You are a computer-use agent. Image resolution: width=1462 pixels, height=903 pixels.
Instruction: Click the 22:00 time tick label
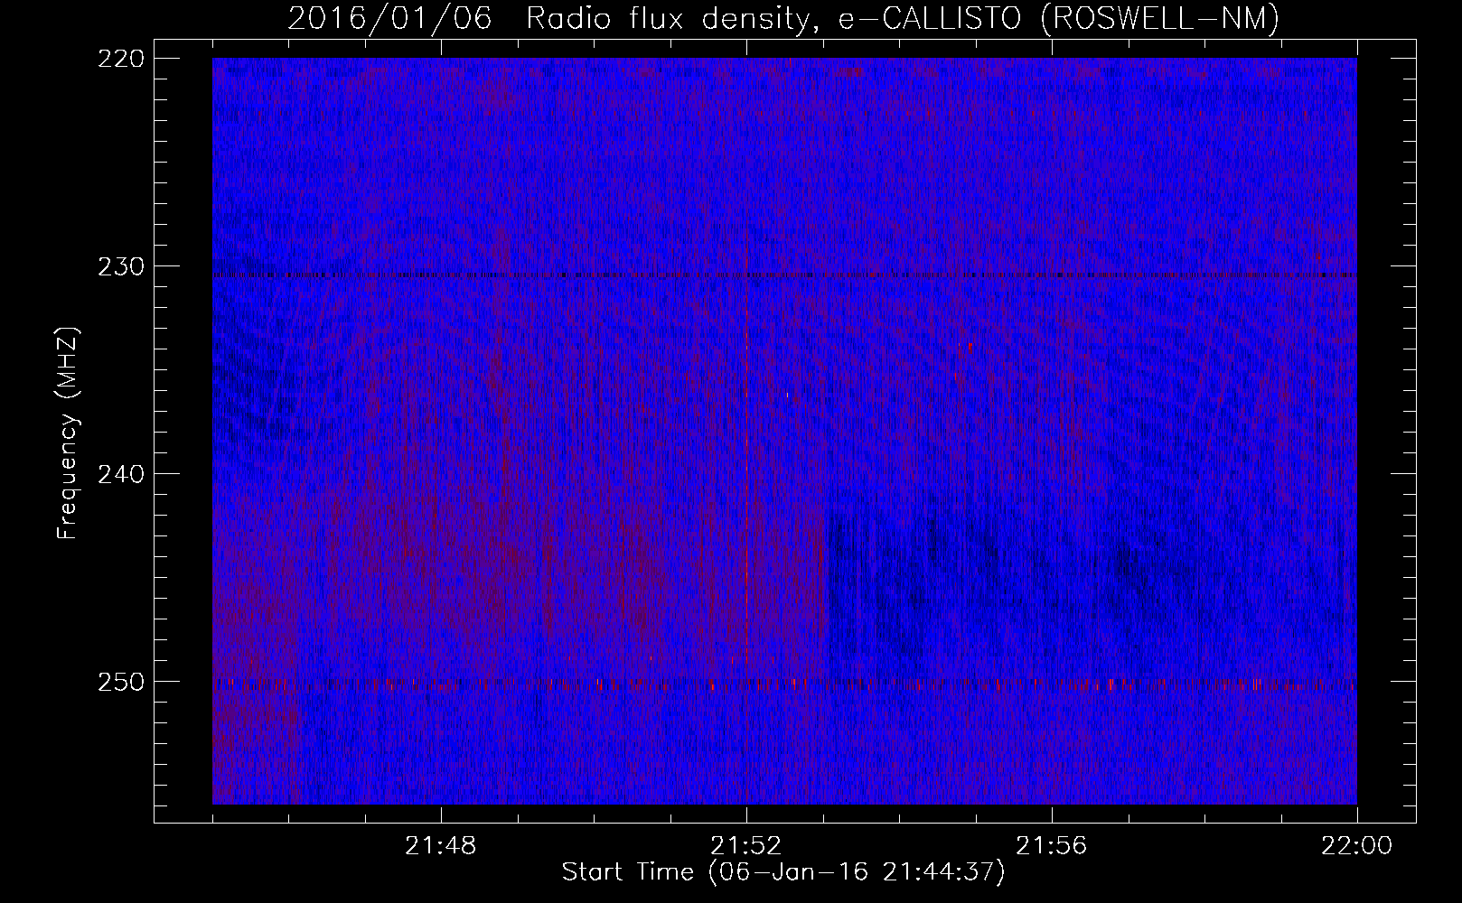point(1357,846)
